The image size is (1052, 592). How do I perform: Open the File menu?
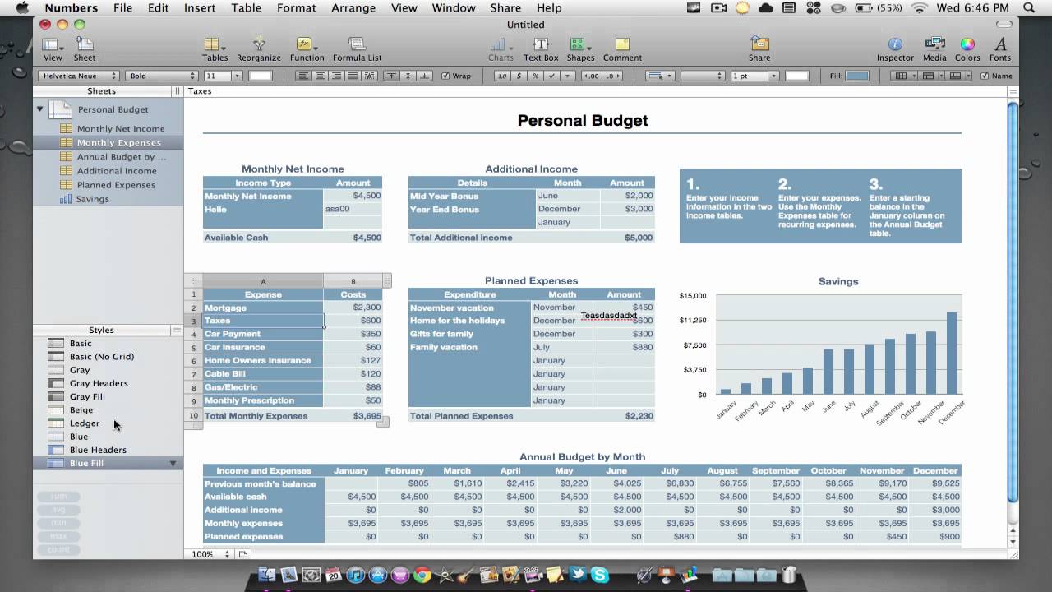122,7
